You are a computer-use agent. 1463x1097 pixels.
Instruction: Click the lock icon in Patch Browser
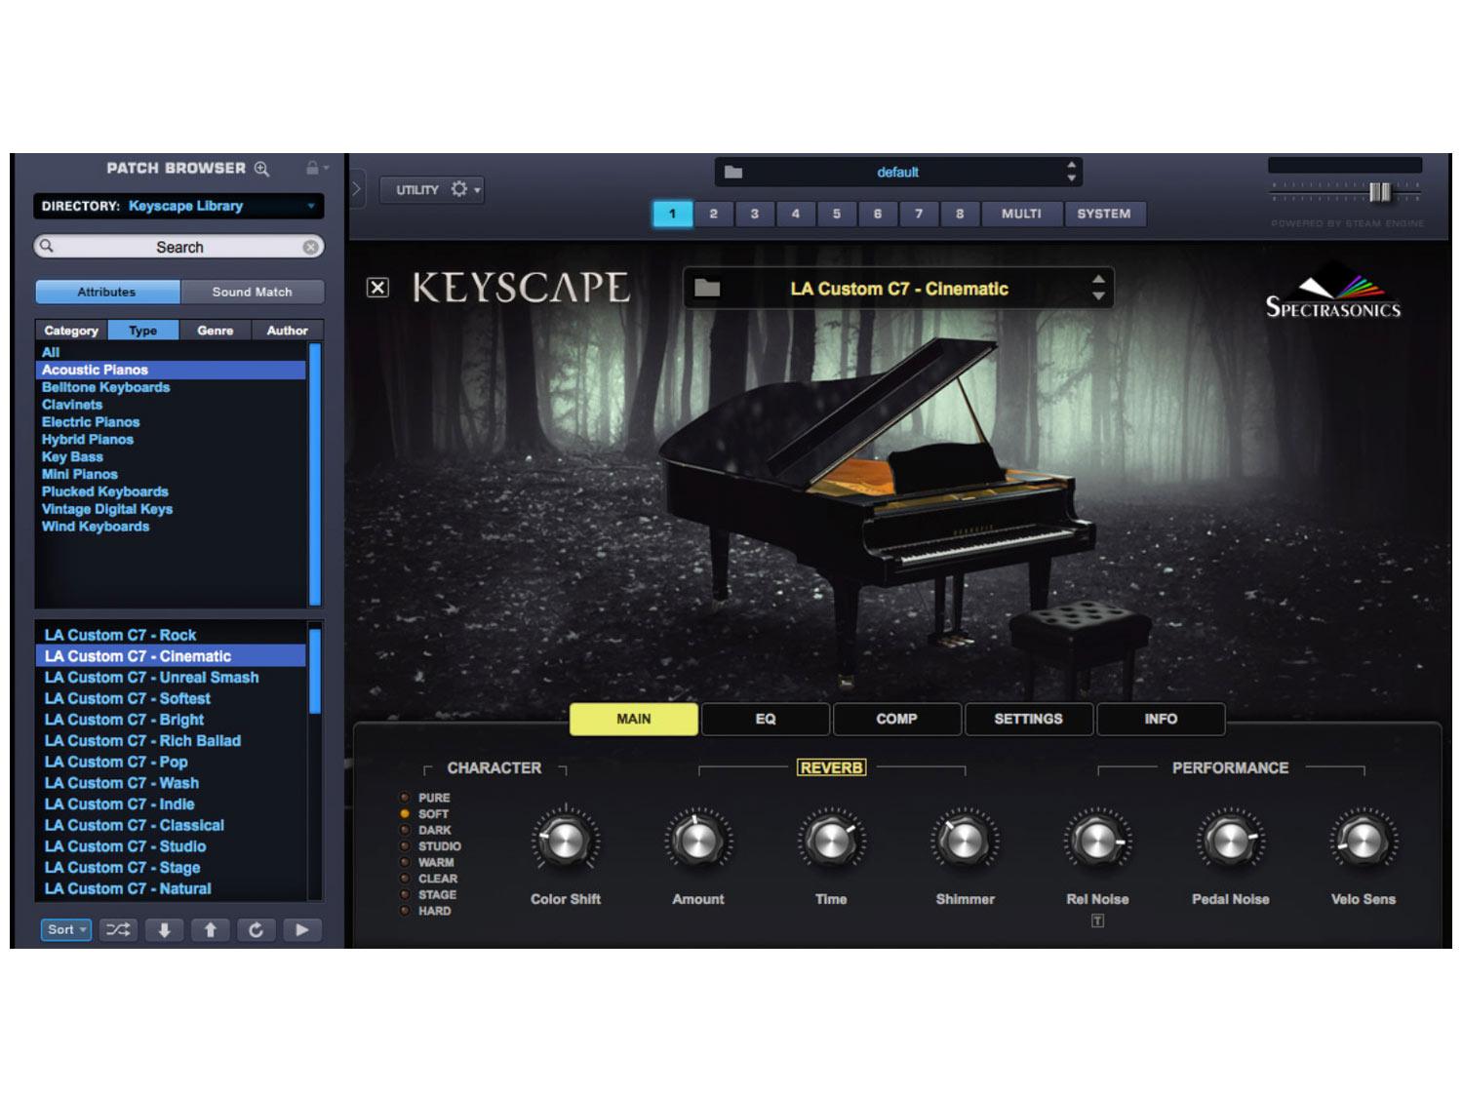click(x=313, y=169)
